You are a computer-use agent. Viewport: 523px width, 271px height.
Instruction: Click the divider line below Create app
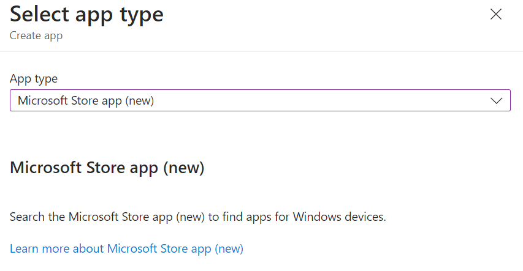(x=261, y=51)
